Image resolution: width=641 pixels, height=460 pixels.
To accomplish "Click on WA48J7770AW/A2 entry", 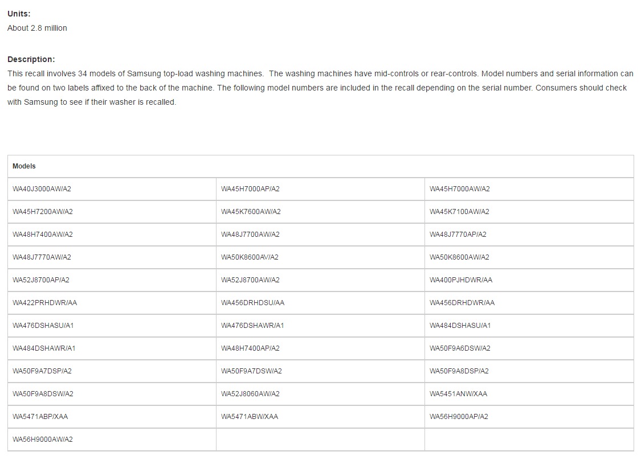I will click(x=42, y=257).
